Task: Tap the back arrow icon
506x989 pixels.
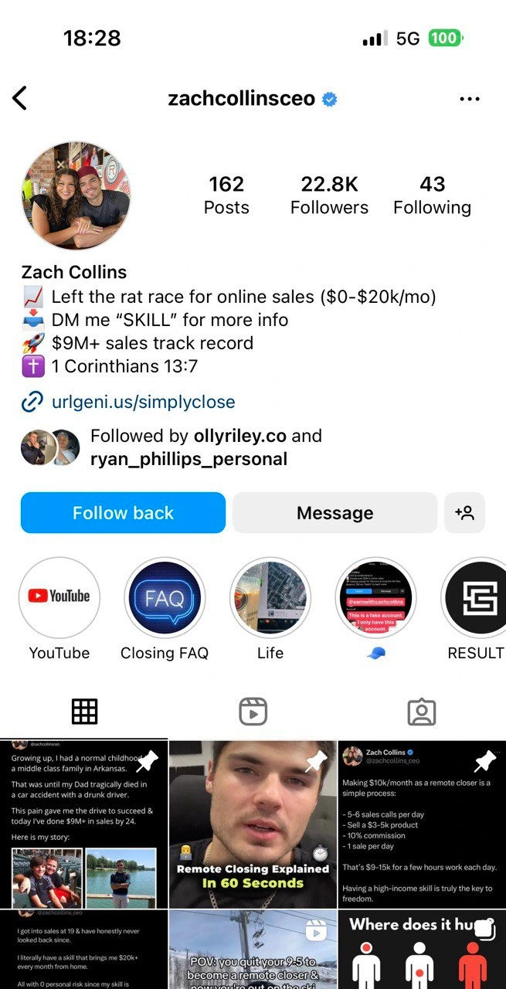Action: pyautogui.click(x=20, y=99)
